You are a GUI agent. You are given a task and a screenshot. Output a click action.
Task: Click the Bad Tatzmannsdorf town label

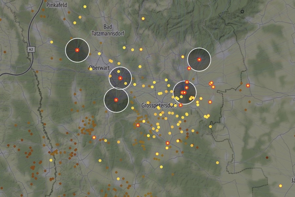tap(107, 30)
